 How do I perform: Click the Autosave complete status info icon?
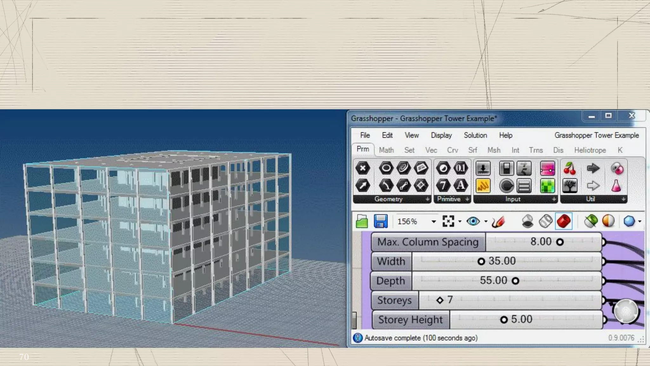pos(358,338)
